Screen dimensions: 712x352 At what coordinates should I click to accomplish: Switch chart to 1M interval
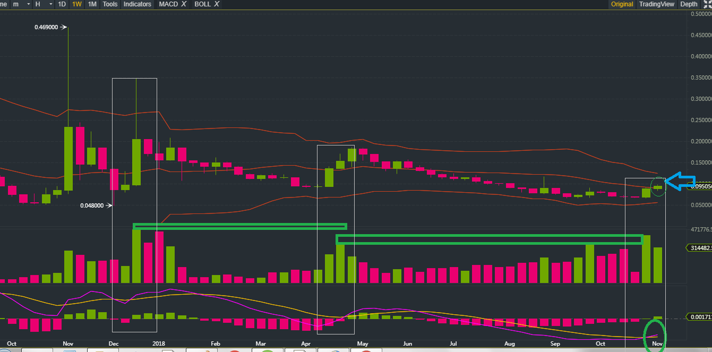(92, 4)
